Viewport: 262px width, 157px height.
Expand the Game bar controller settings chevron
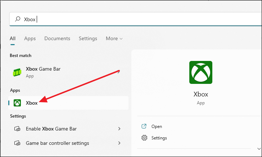pyautogui.click(x=119, y=143)
